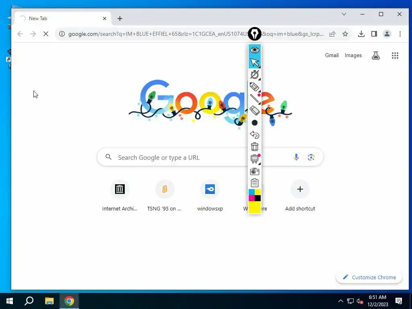Focus the Search Google or type a URL box

(x=210, y=157)
